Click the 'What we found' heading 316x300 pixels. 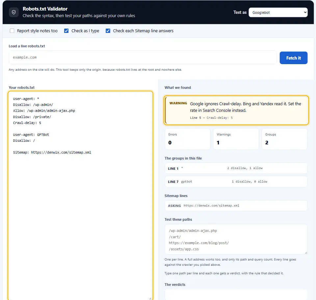tap(177, 87)
